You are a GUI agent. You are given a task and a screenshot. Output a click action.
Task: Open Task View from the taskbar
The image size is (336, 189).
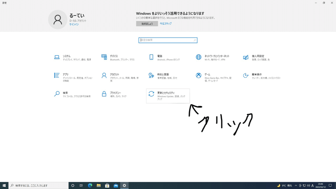tap(81, 186)
